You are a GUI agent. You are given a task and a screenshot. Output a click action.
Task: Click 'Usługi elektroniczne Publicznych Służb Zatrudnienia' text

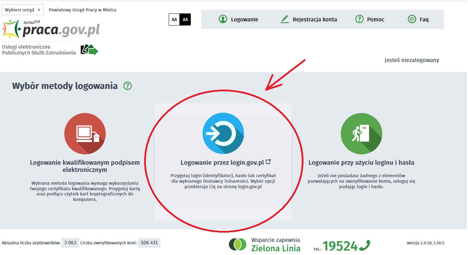click(x=39, y=50)
